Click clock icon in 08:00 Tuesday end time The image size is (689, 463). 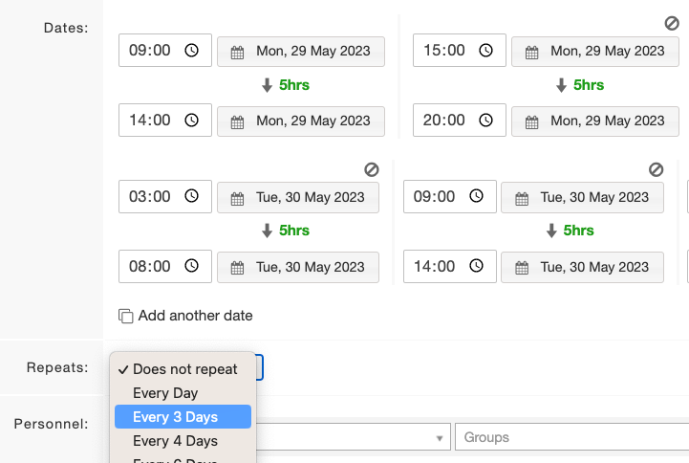click(x=191, y=266)
